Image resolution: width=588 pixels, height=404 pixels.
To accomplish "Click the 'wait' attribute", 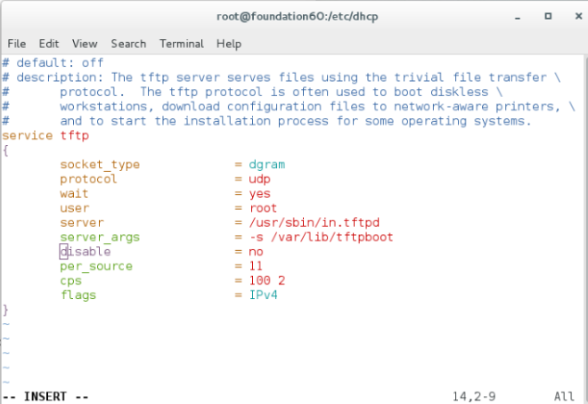I will (74, 194).
